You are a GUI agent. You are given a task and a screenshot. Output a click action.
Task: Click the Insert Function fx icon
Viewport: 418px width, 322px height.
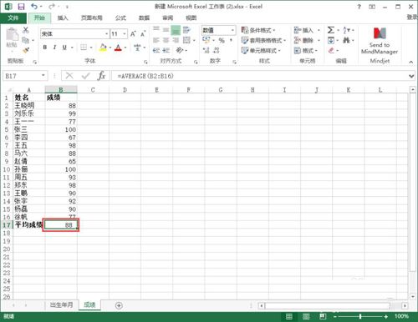tap(101, 76)
